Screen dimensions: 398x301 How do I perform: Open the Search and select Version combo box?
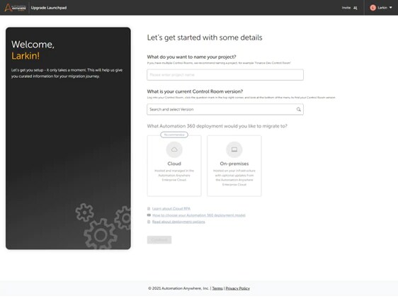(225, 109)
